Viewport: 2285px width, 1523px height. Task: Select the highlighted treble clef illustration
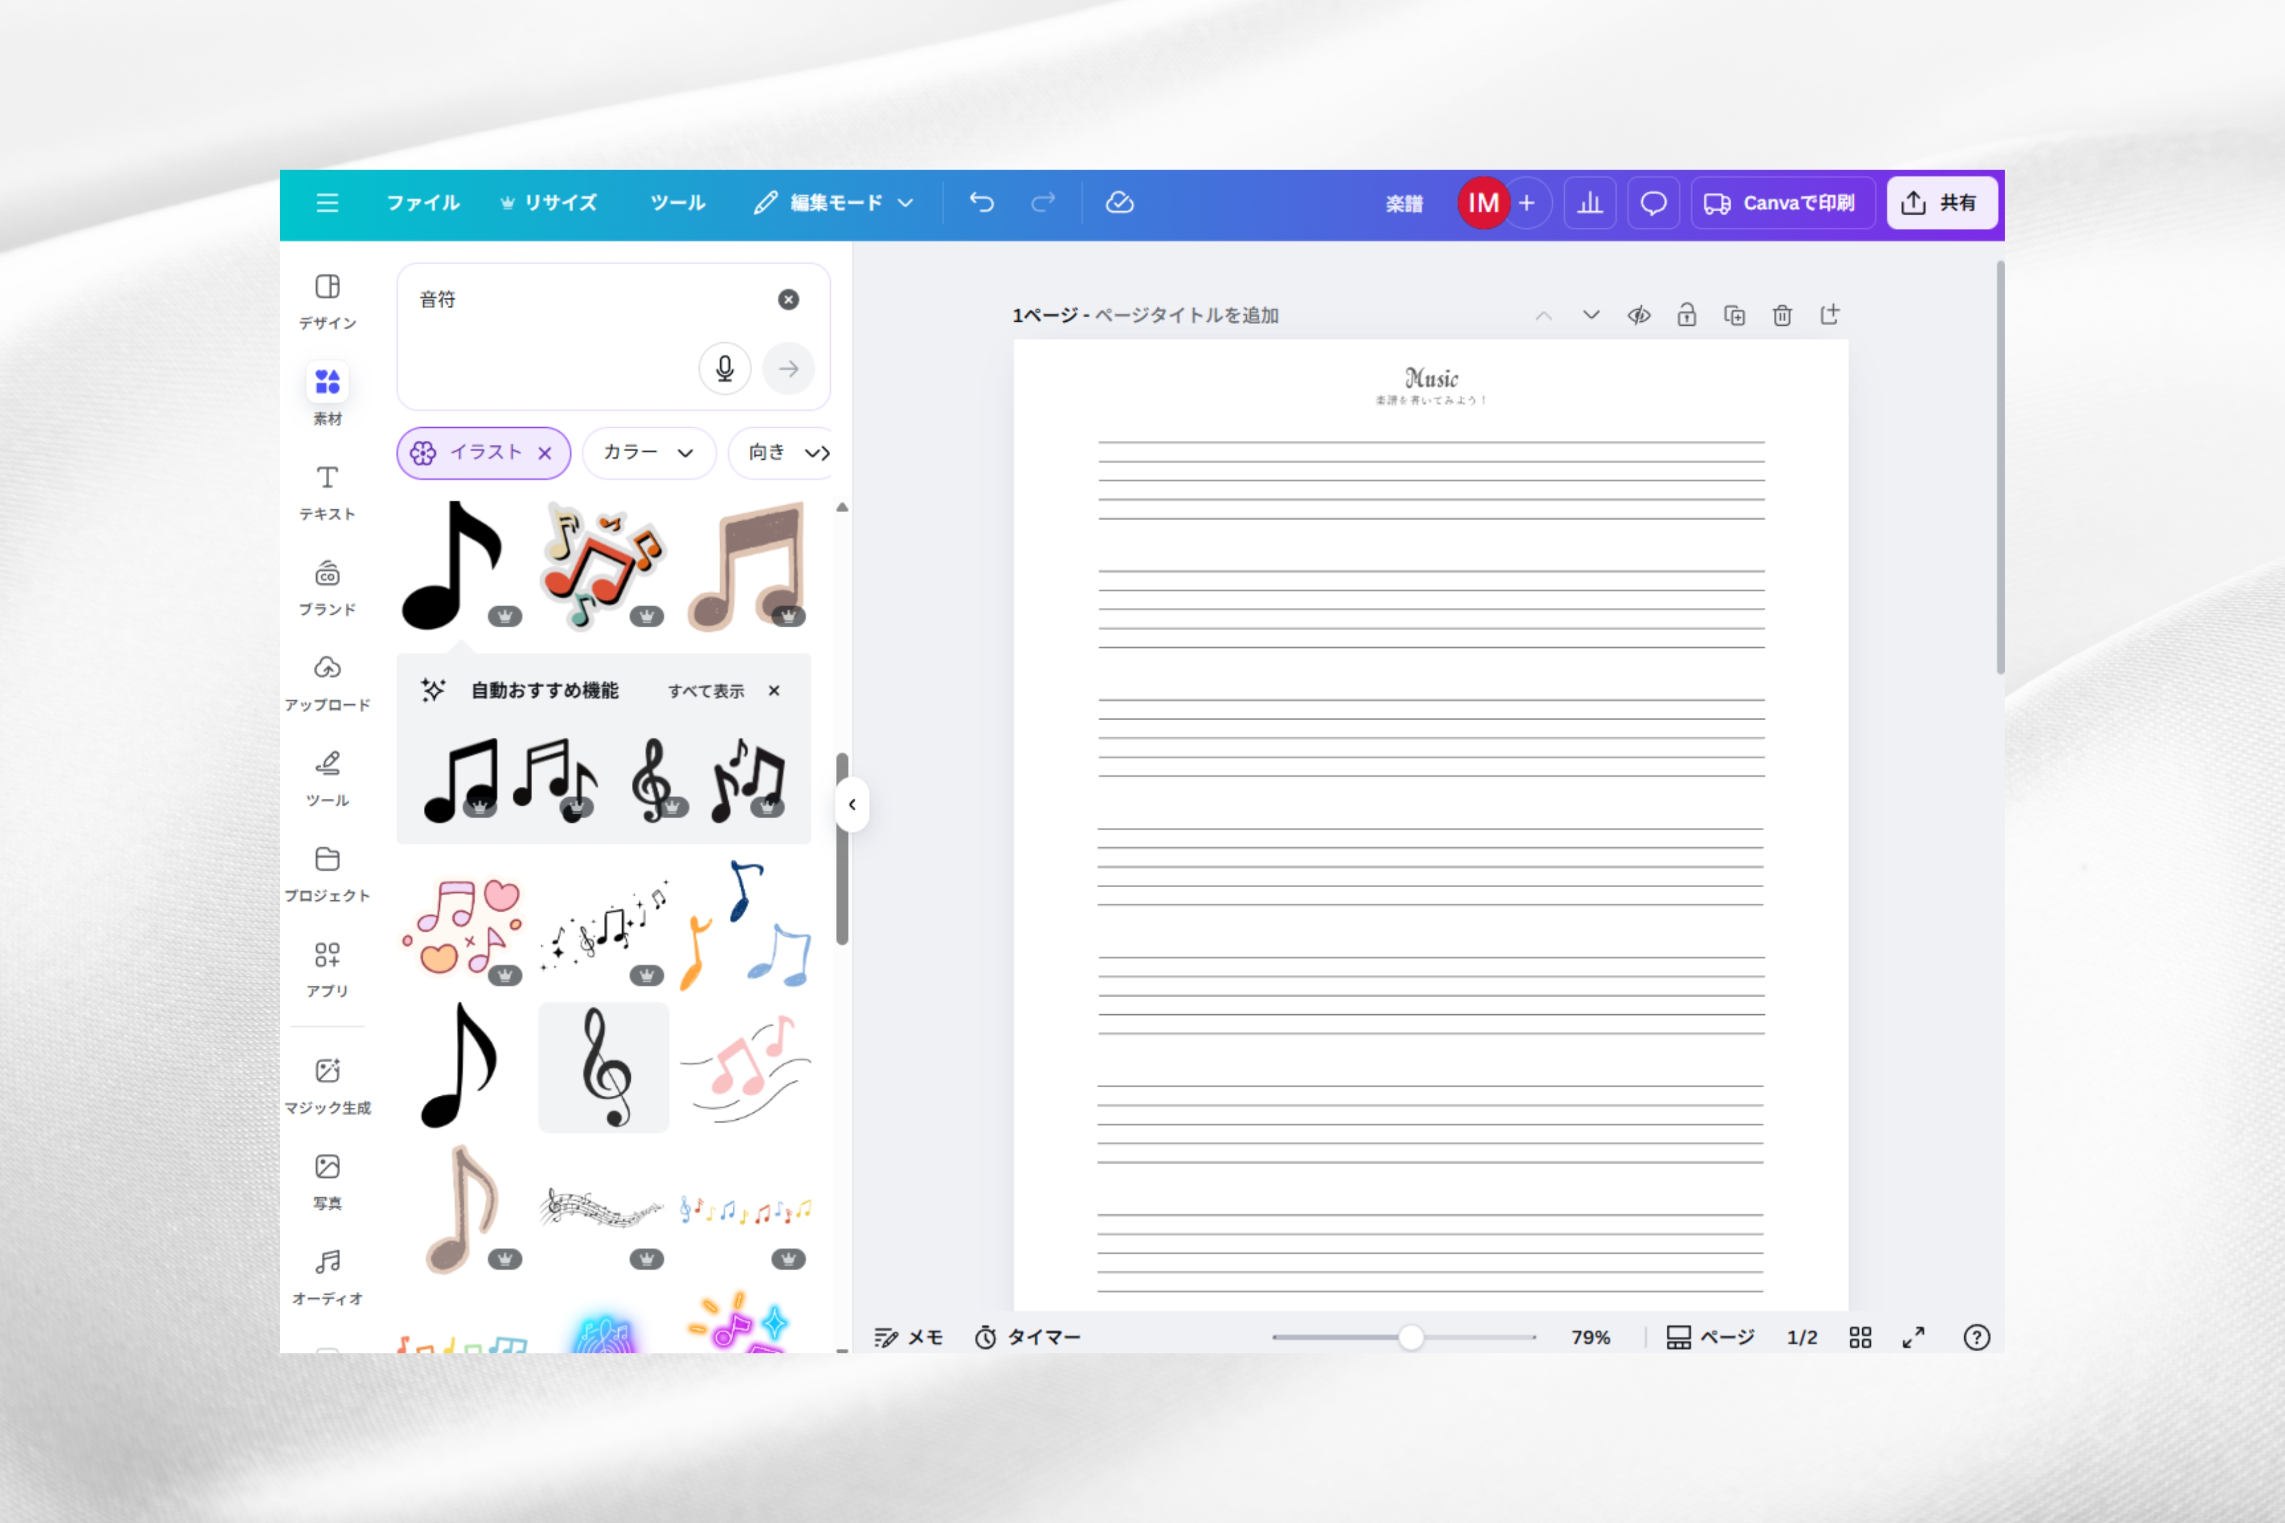[x=604, y=1066]
